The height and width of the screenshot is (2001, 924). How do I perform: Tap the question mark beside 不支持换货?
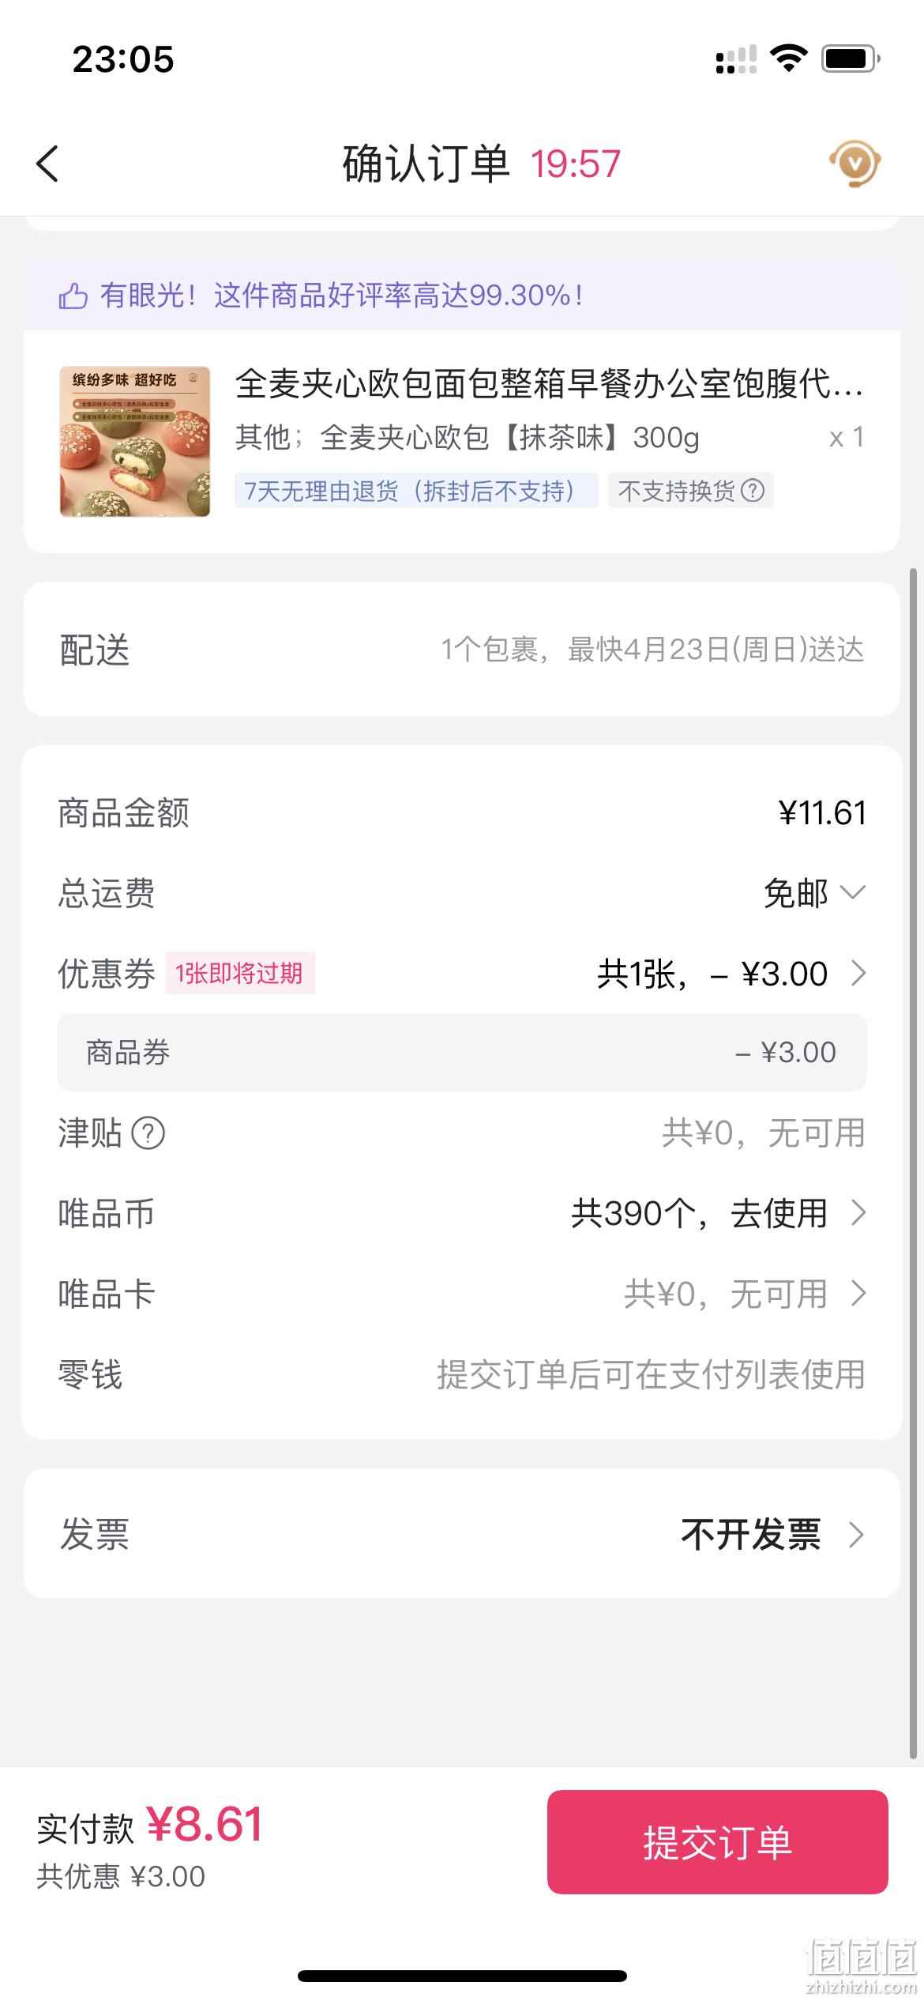pyautogui.click(x=753, y=491)
